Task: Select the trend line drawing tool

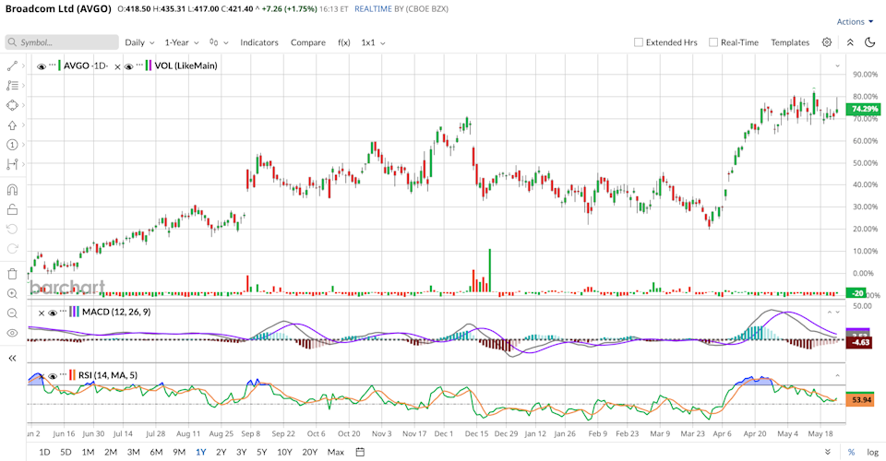Action: (12, 66)
